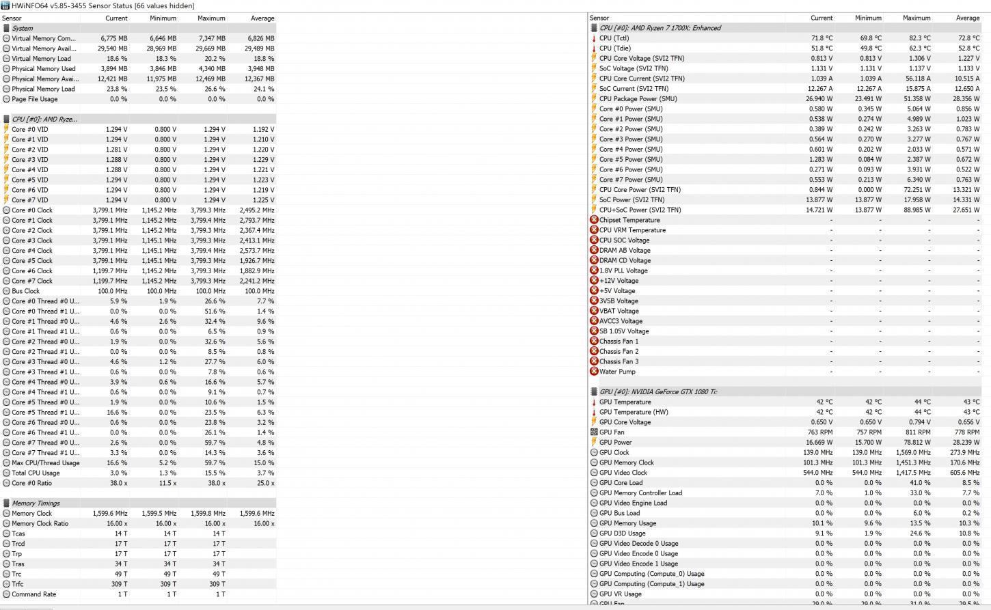Select the Core #0 Ratio row

point(139,483)
